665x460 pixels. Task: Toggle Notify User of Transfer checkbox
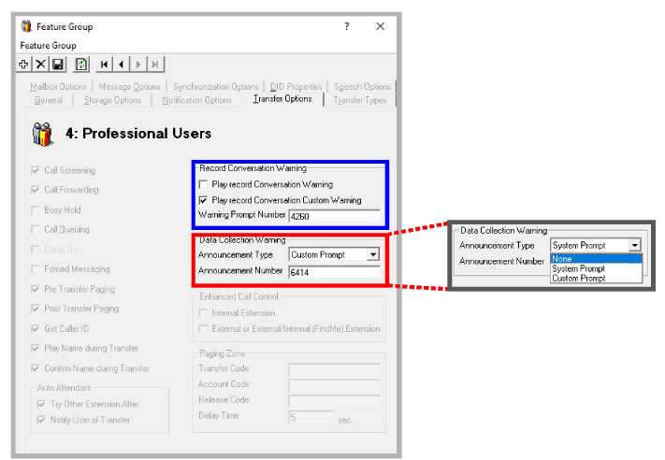click(41, 420)
